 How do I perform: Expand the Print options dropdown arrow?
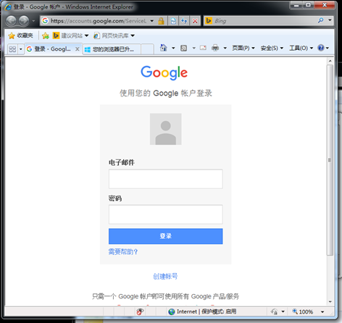point(225,48)
